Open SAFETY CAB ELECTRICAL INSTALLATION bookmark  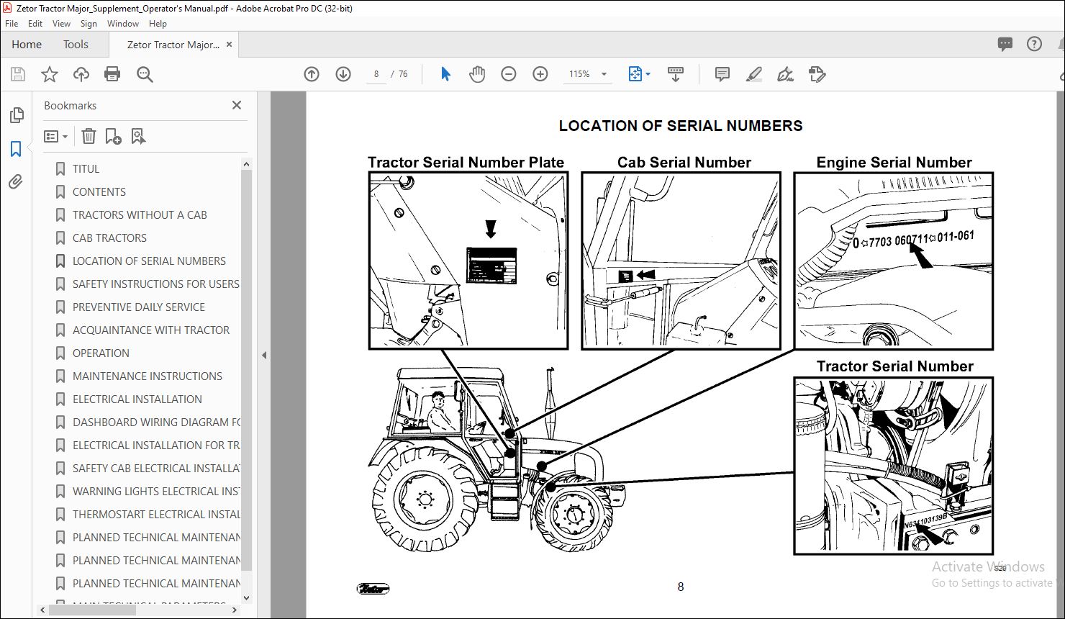(x=156, y=468)
